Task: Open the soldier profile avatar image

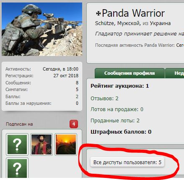Action: click(42, 29)
